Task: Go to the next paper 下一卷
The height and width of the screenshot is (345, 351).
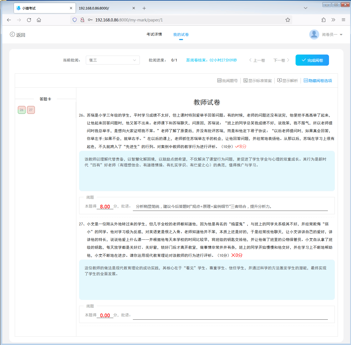Action: pyautogui.click(x=281, y=60)
